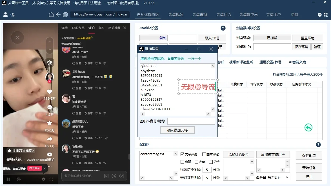This screenshot has width=331, height=186.
Task: Click the account list horizontal scrollbar
Action: coord(175,114)
